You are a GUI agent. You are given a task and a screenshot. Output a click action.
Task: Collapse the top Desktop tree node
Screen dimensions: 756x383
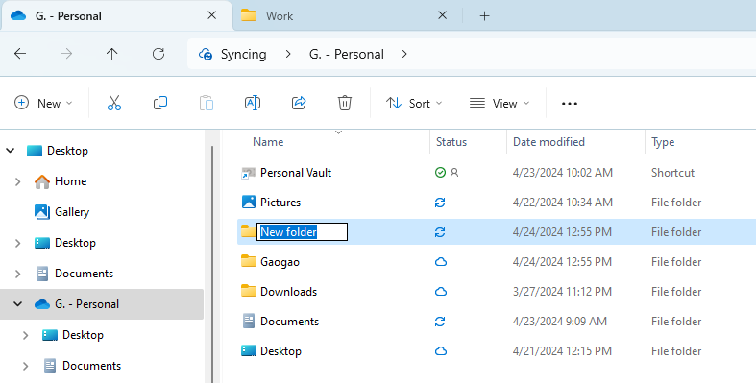tap(11, 151)
